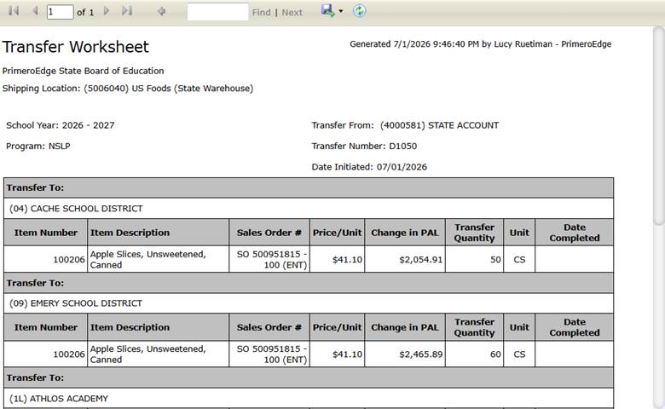Image resolution: width=665 pixels, height=409 pixels.
Task: Click Price/Unit header in Cache table
Action: click(x=337, y=233)
